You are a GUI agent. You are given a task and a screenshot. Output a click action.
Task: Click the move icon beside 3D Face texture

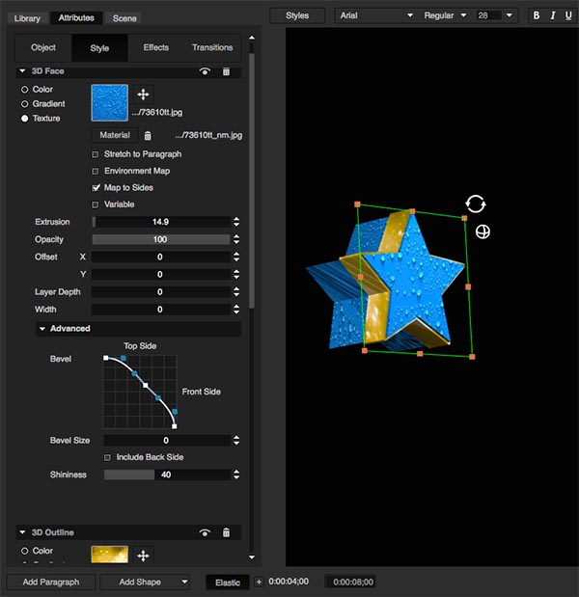tap(143, 95)
